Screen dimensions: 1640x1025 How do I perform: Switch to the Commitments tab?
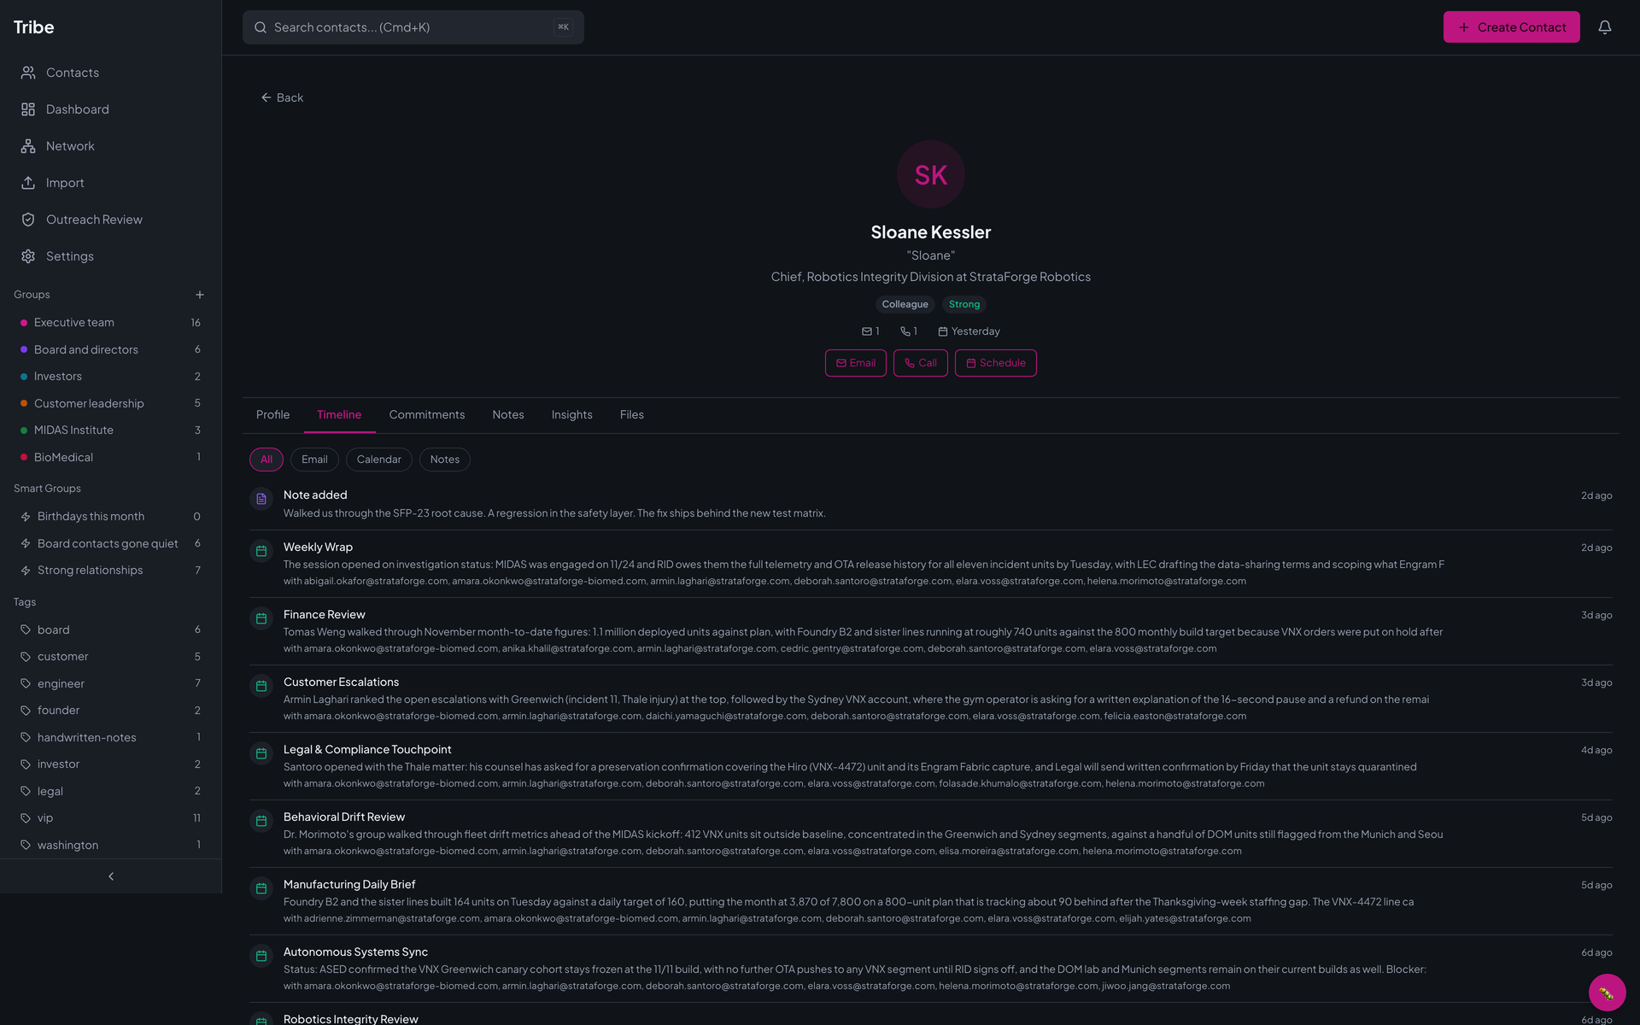click(427, 415)
